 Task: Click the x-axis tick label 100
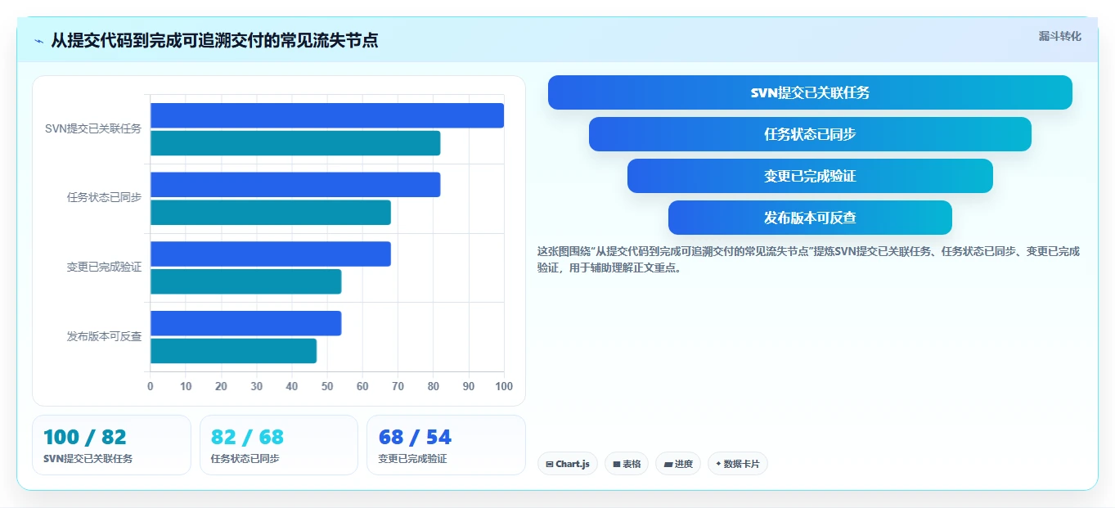(x=504, y=386)
